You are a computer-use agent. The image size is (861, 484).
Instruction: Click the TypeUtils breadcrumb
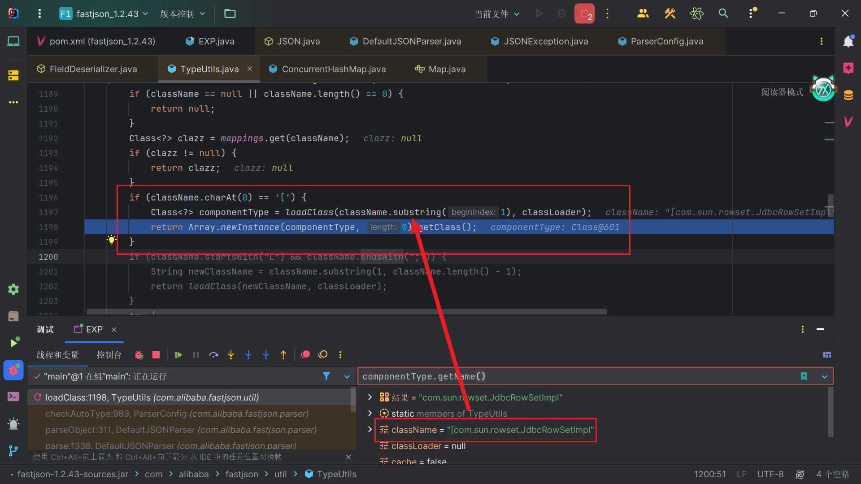click(331, 474)
